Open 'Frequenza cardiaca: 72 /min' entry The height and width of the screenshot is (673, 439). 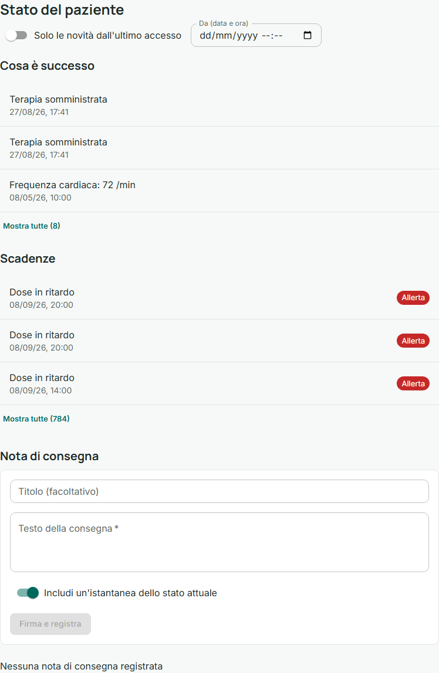(x=219, y=191)
